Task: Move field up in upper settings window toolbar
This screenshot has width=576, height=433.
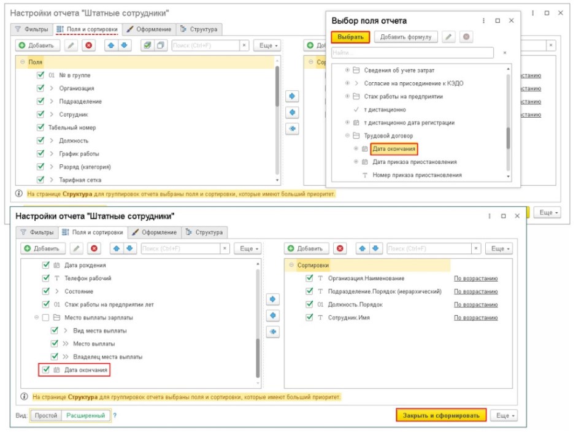Action: coord(111,45)
